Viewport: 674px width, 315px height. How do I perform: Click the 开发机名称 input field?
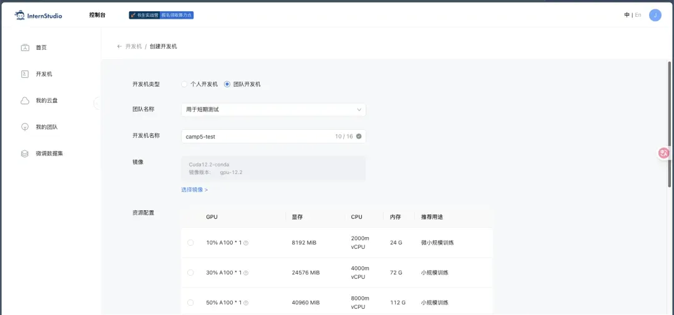[x=273, y=136]
